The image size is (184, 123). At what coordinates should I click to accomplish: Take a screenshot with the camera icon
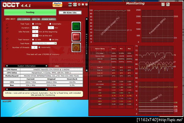tap(70, 5)
